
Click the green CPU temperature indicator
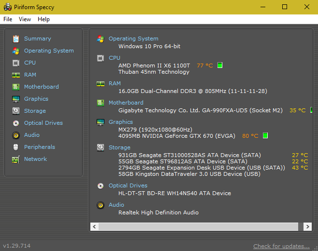coord(220,65)
